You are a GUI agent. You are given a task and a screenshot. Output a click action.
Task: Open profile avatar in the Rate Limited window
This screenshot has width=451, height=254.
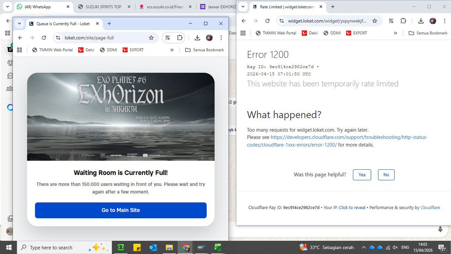[433, 21]
